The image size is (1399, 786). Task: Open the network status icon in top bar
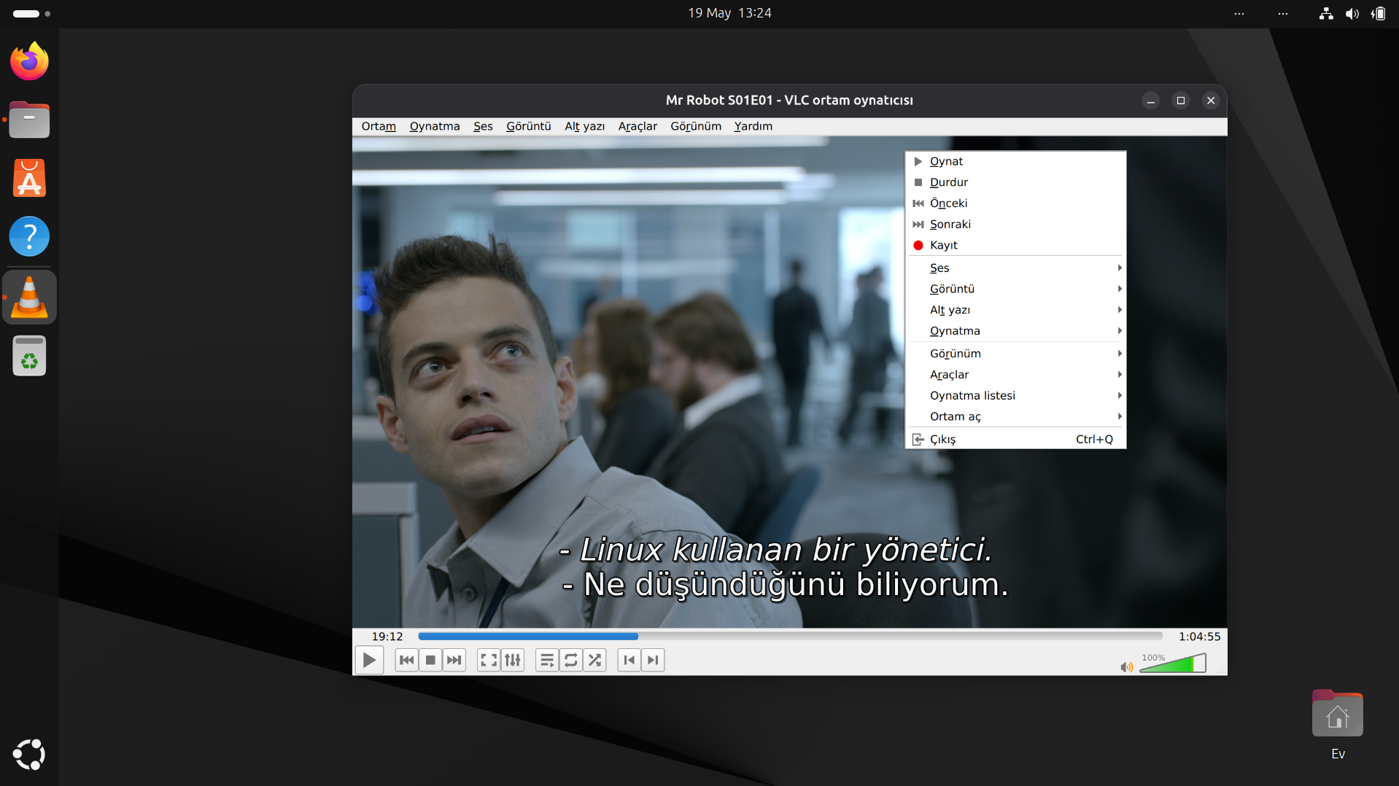point(1326,14)
